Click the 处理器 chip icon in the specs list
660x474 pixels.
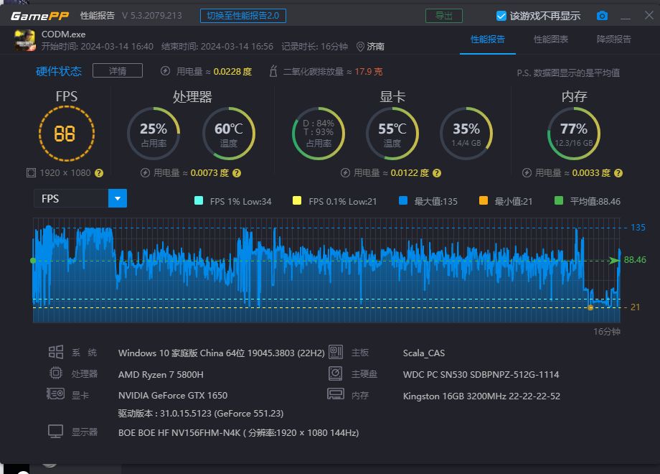[x=55, y=373]
